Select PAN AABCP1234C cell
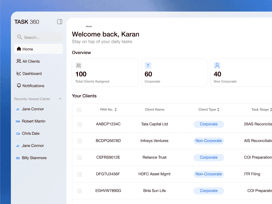Viewport: 272px width, 204px height. 108,124
